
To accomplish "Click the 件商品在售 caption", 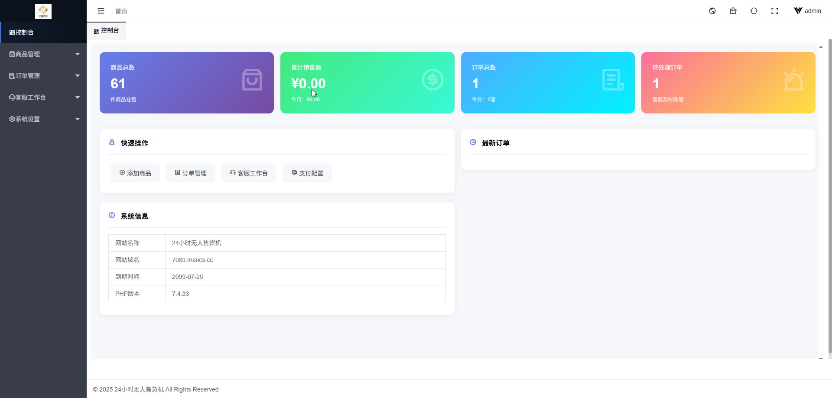I will click(123, 100).
